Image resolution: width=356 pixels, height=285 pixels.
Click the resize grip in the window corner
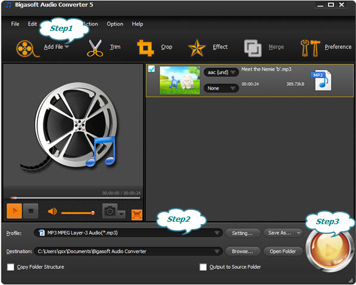(x=351, y=281)
